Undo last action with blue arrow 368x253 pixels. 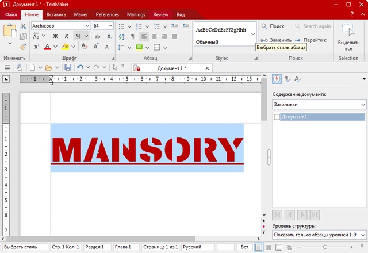[x=80, y=67]
